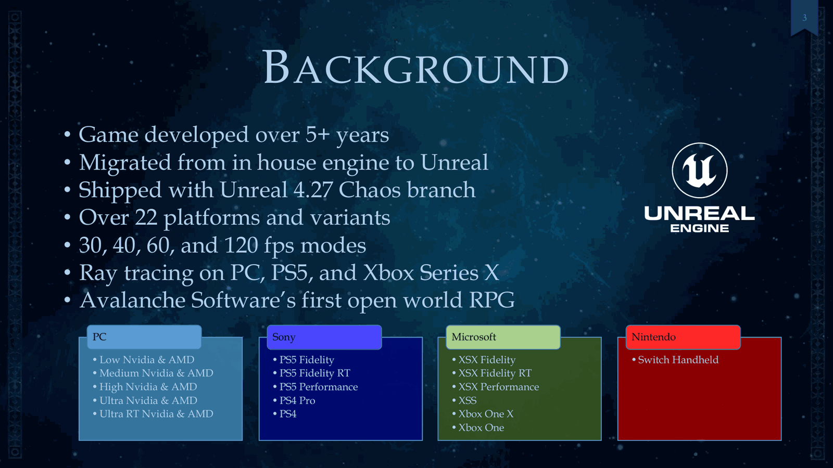Click the UNREAL ENGINE wordmark text
833x468 pixels.
click(699, 219)
